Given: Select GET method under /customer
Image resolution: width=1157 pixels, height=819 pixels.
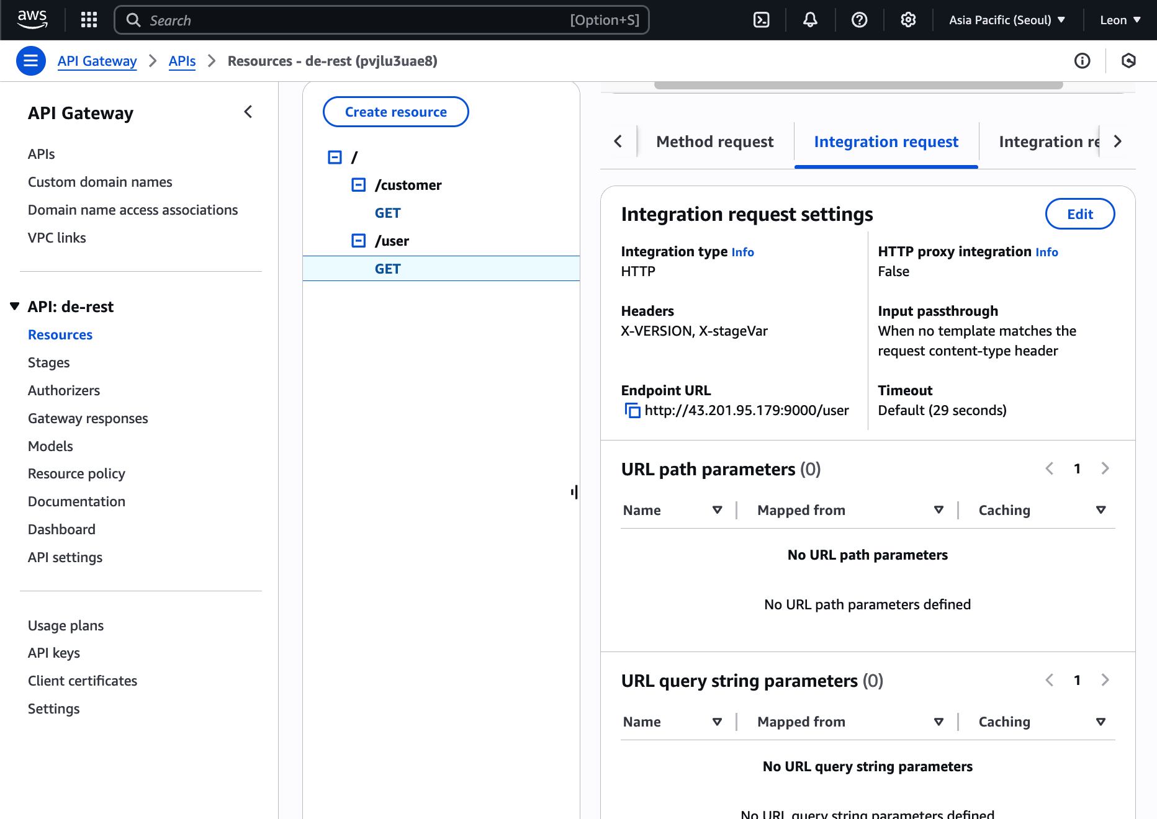Looking at the screenshot, I should tap(388, 213).
